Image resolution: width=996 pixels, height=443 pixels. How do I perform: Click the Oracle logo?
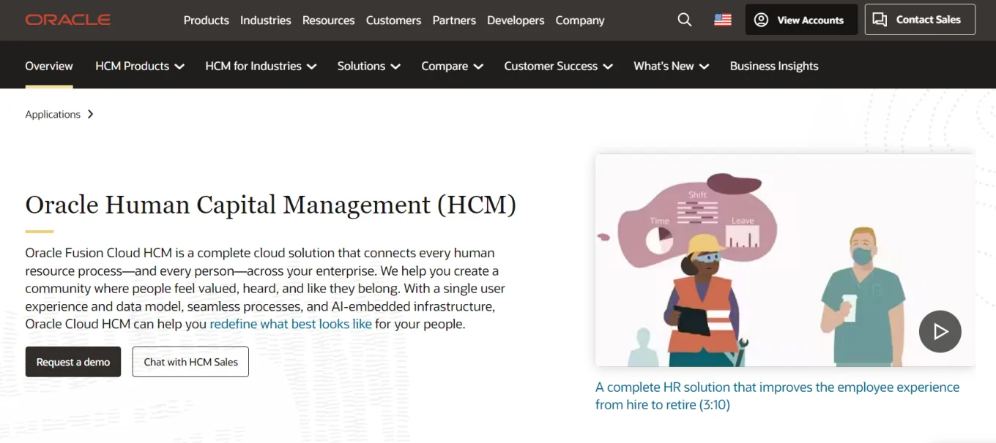[x=68, y=20]
